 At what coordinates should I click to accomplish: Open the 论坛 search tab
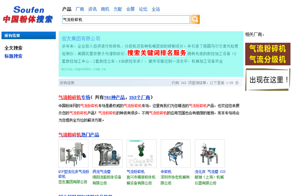(143, 9)
